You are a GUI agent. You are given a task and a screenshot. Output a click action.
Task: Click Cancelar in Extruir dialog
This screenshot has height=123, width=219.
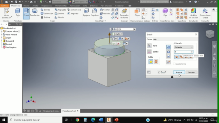point(191,72)
